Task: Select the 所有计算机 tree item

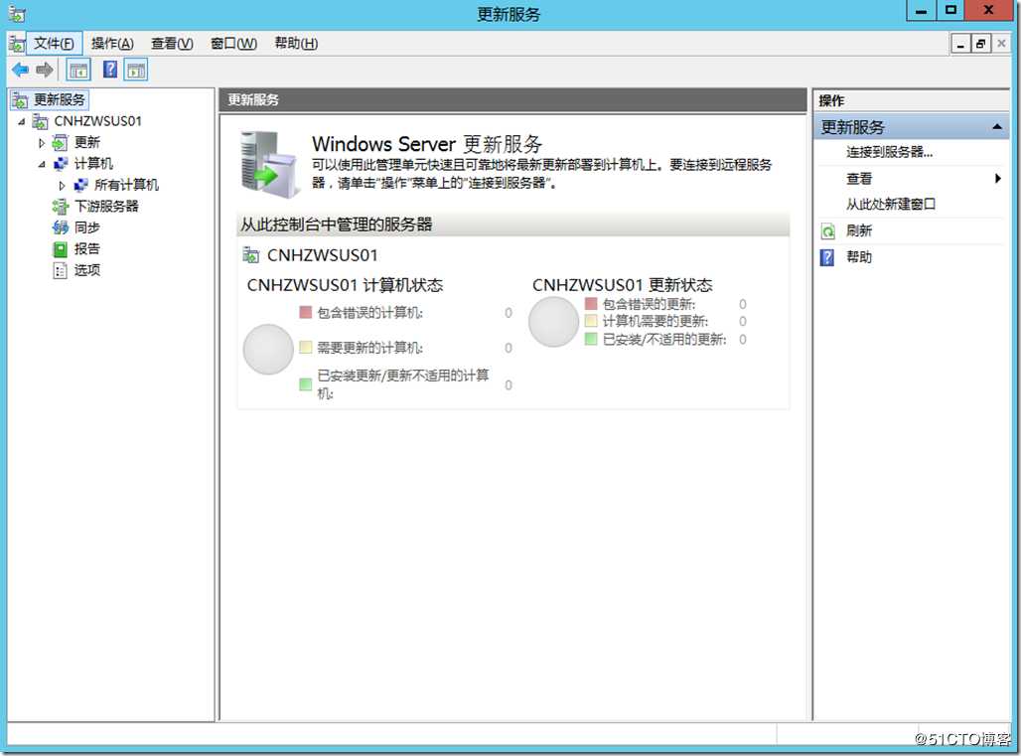Action: point(126,185)
